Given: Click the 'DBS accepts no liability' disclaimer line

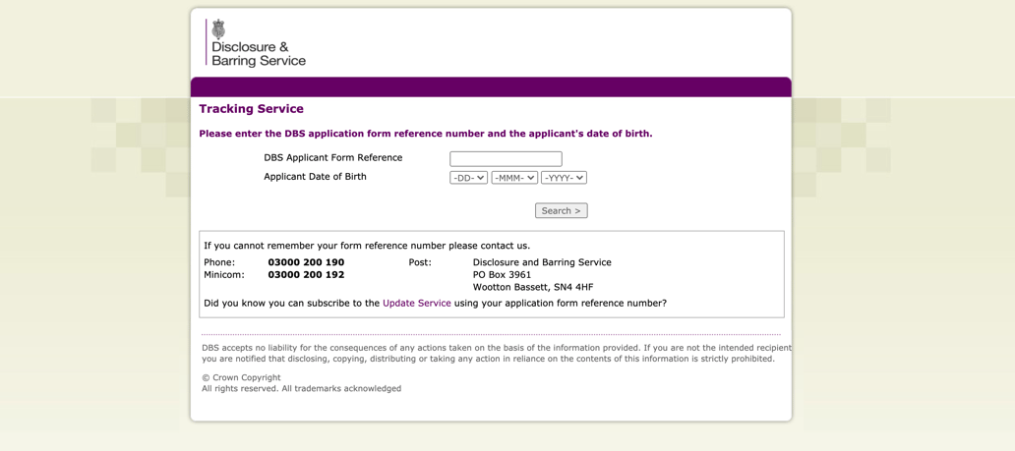Looking at the screenshot, I should pyautogui.click(x=497, y=348).
